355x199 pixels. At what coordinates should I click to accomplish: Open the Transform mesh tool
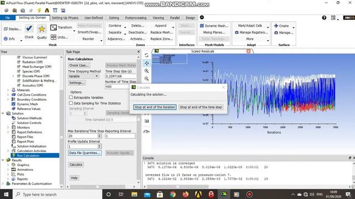[x=61, y=27]
